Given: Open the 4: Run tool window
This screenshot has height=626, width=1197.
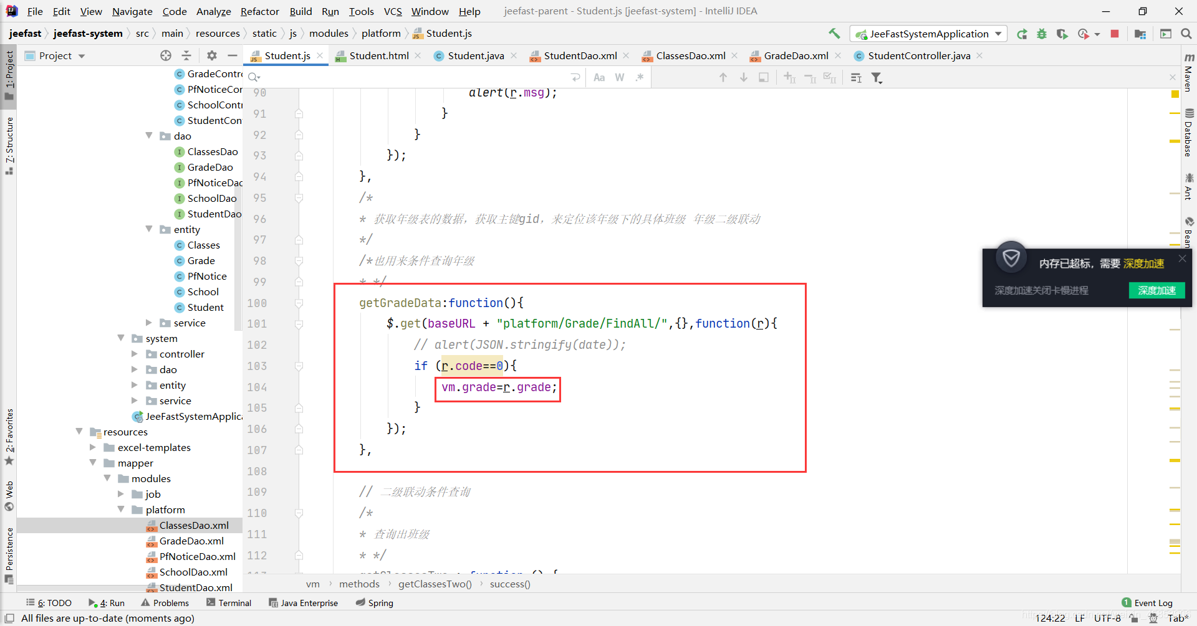Looking at the screenshot, I should pyautogui.click(x=107, y=603).
